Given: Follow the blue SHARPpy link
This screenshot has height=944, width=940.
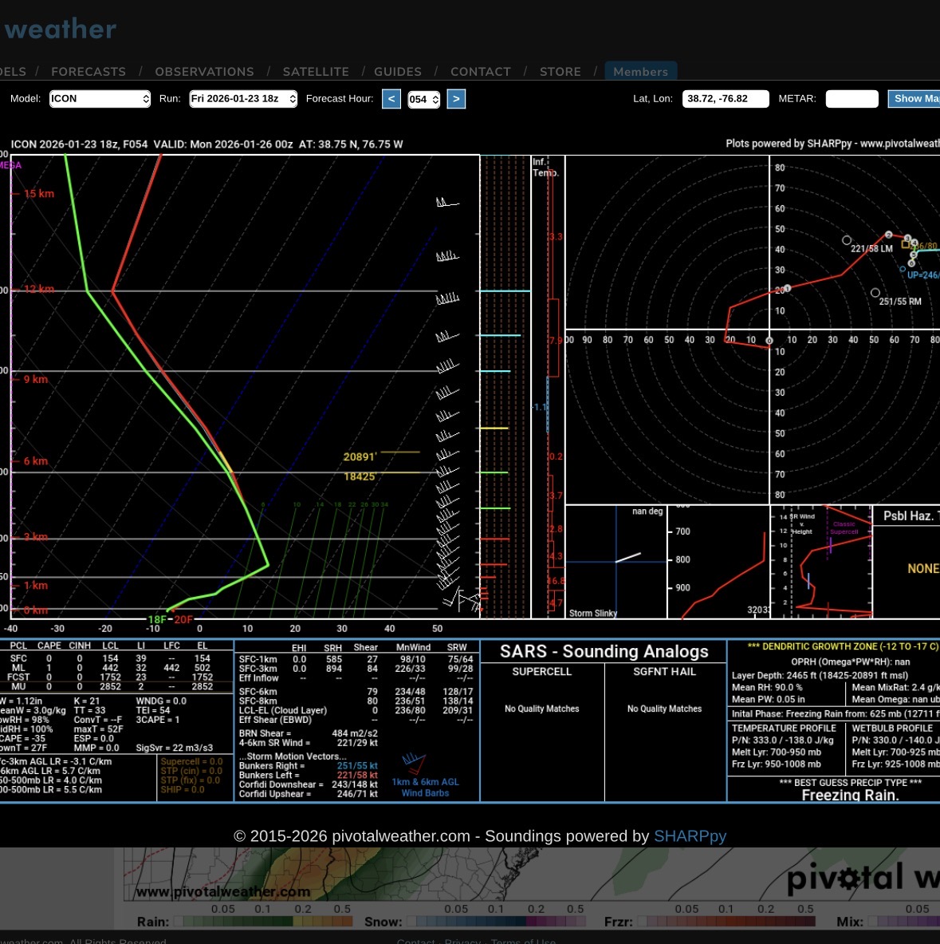Looking at the screenshot, I should (x=690, y=836).
